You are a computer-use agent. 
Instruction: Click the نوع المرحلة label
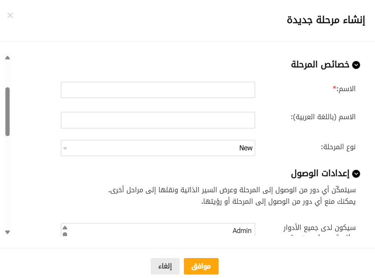338,147
